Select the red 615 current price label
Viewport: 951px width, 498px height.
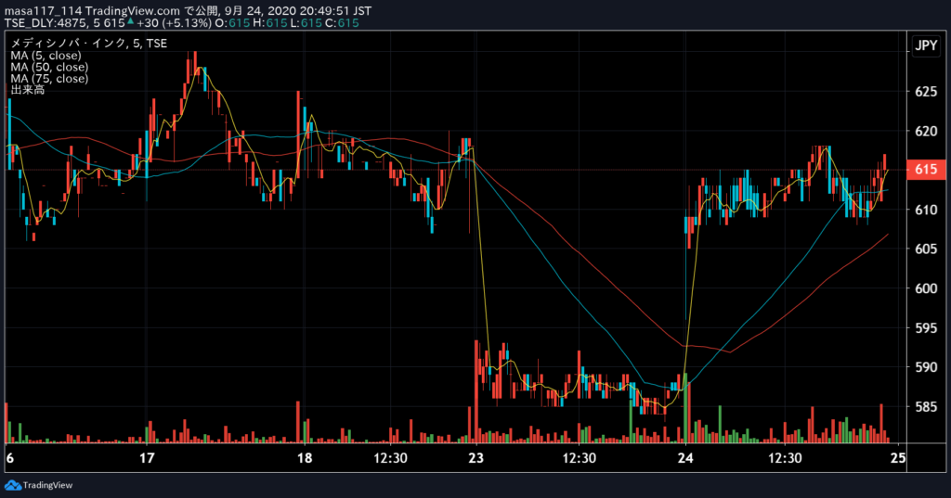pyautogui.click(x=926, y=170)
